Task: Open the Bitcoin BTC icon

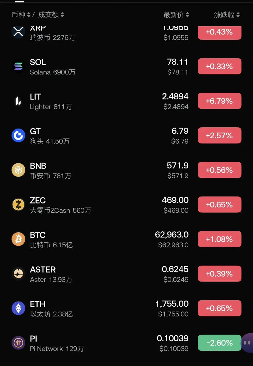Action: click(18, 239)
